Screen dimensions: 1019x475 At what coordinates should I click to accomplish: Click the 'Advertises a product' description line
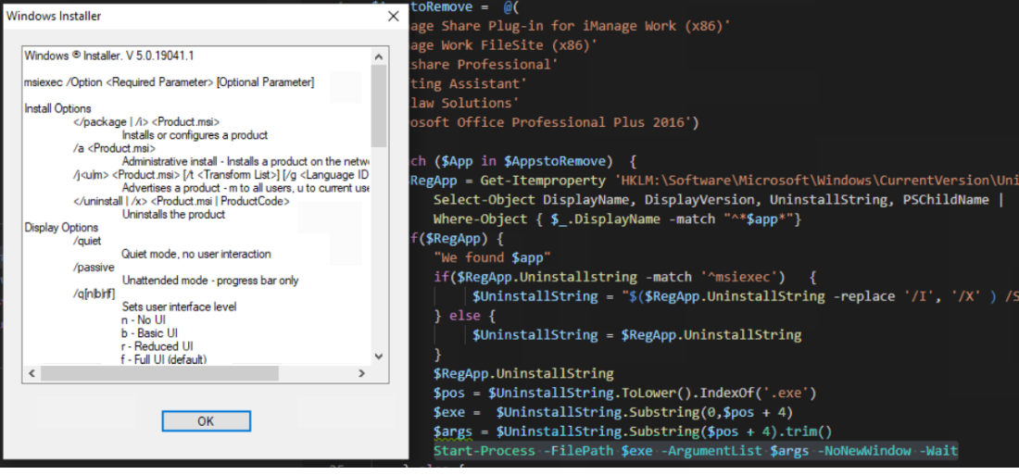(245, 188)
